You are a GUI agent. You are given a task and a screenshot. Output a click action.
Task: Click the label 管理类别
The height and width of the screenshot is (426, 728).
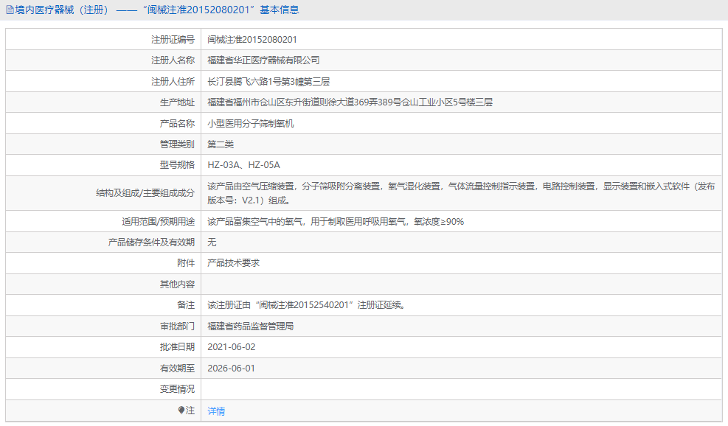[177, 144]
